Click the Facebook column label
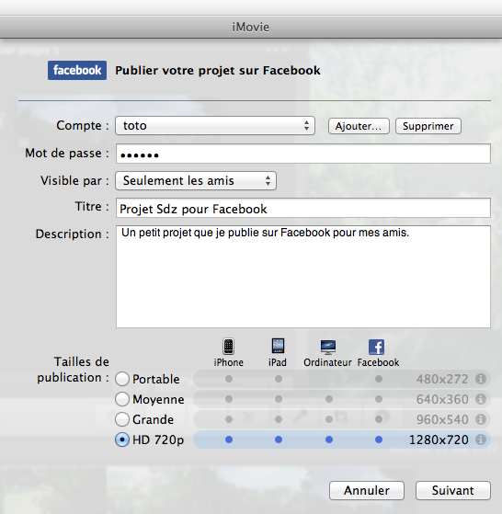 click(x=378, y=362)
